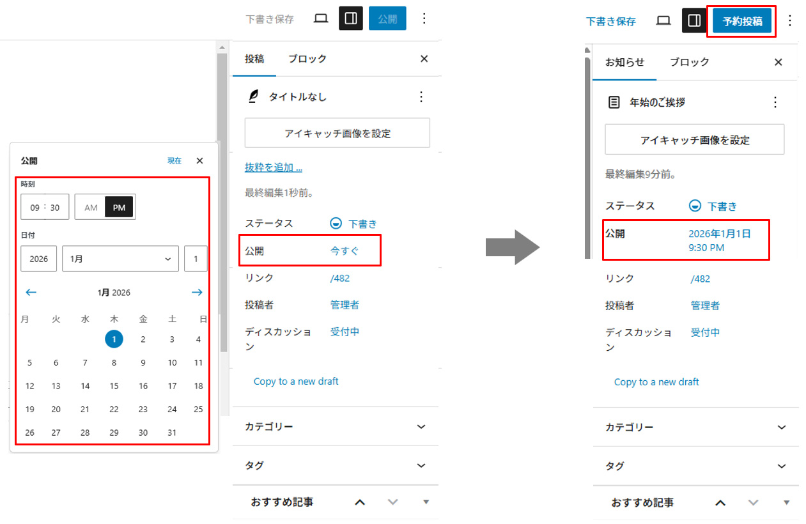Click アイキャッチ画像を設定 in right panel

pyautogui.click(x=695, y=139)
